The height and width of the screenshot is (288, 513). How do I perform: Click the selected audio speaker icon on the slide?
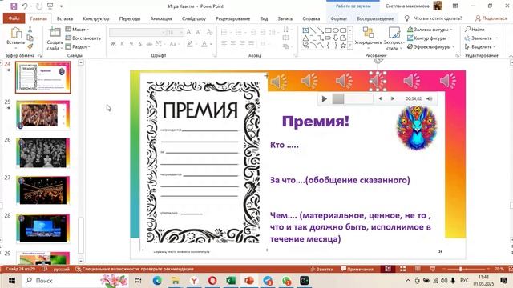(378, 81)
